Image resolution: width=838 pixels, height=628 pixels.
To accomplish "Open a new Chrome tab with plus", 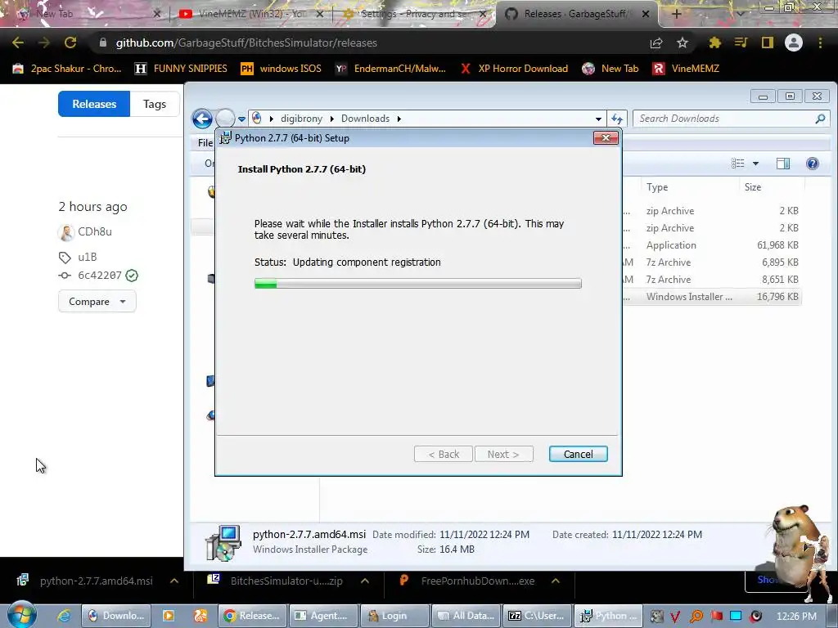I will (x=676, y=14).
